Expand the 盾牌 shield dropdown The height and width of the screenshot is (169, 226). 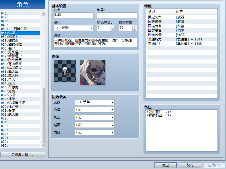click(95, 110)
